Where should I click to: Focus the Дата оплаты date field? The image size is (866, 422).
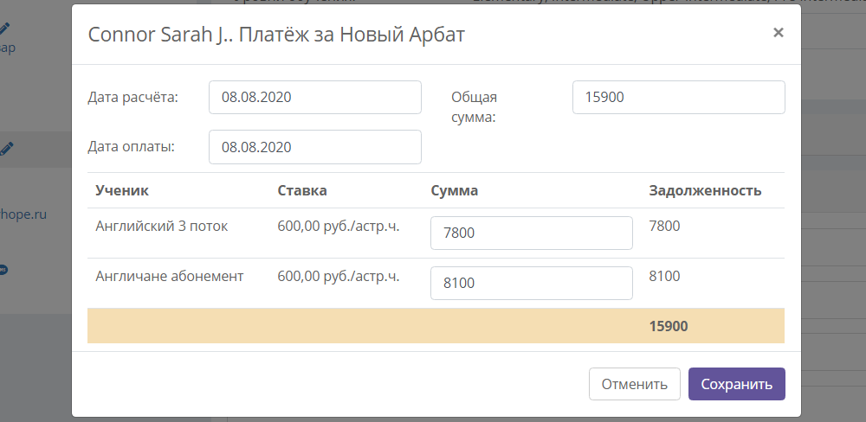315,147
